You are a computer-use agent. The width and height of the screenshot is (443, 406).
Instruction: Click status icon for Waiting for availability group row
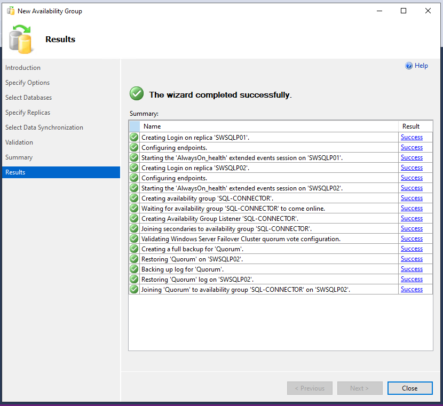pyautogui.click(x=134, y=209)
